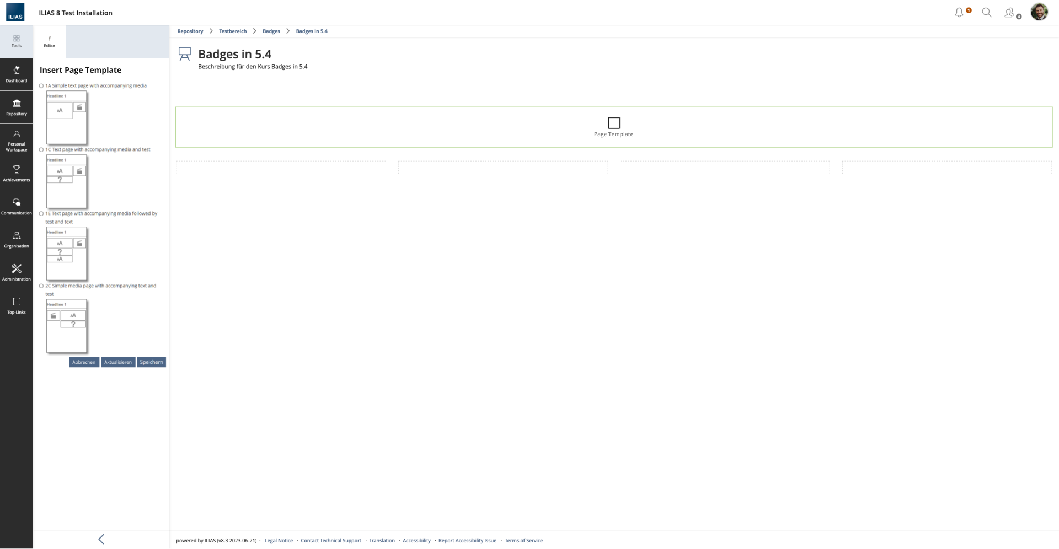The height and width of the screenshot is (549, 1059).
Task: Switch to the Editor tab
Action: (50, 41)
